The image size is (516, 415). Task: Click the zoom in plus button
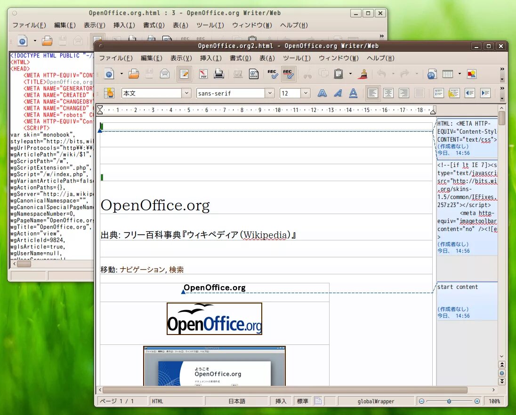pos(477,401)
